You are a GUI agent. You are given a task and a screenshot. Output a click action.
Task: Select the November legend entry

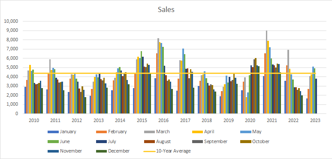pyautogui.click(x=65, y=151)
